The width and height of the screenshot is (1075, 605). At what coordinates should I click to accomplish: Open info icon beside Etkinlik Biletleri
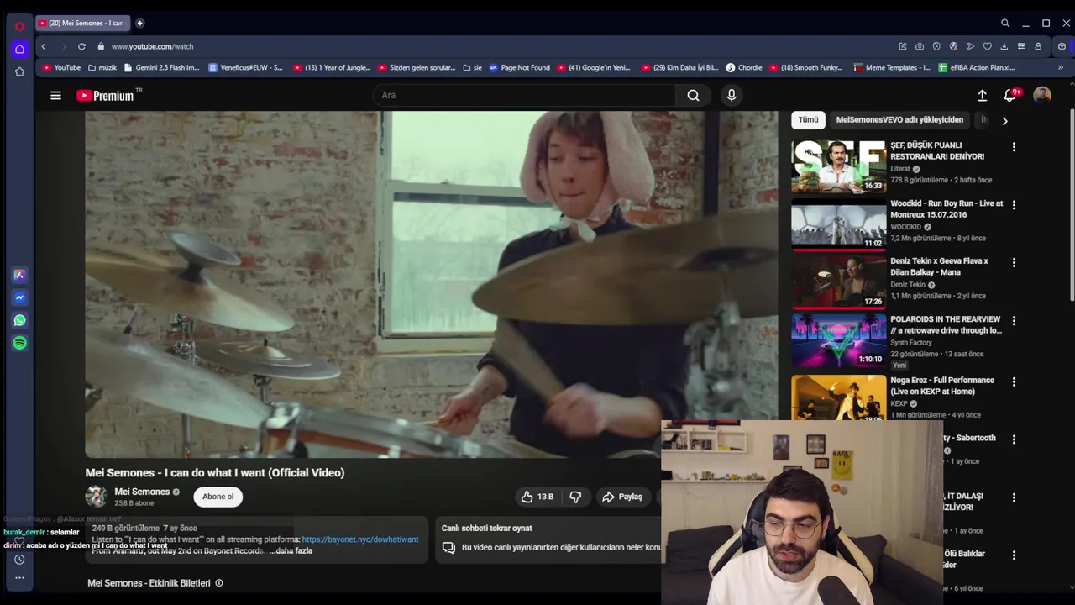(219, 583)
